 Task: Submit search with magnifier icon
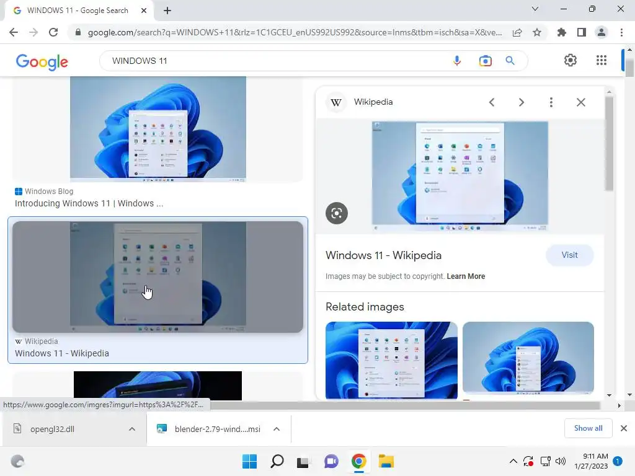click(x=510, y=61)
